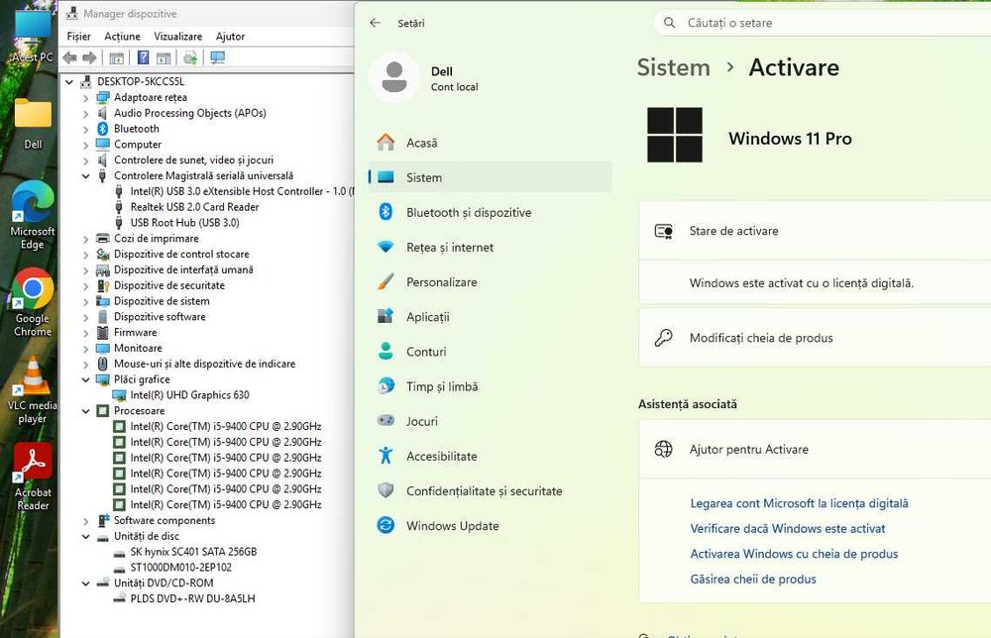Select Sistem in Settings sidebar
This screenshot has height=638, width=991.
(490, 177)
